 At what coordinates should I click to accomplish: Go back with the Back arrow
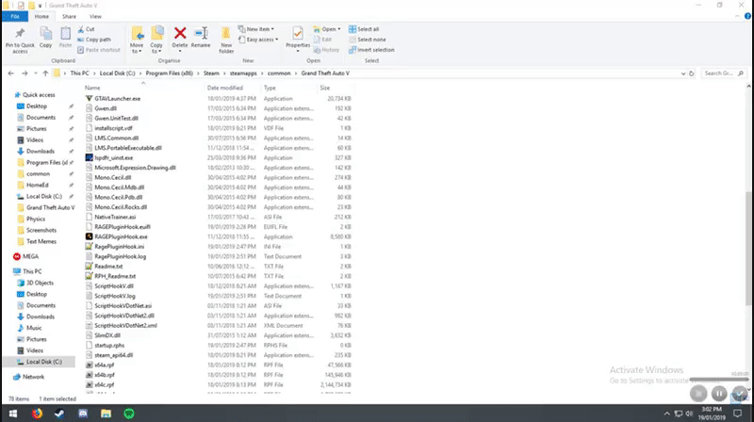[x=10, y=73]
